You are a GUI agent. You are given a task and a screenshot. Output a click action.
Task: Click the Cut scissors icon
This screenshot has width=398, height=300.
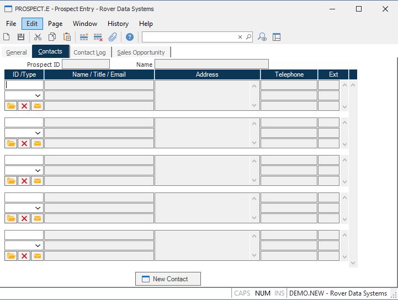pos(38,37)
